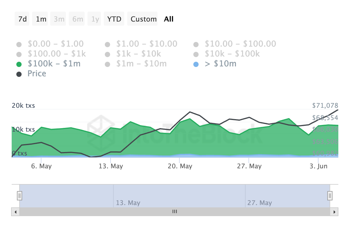Screen dimensions: 350x233
Task: Click the horizontal scrollbar thumb grip
Action: pos(175,212)
